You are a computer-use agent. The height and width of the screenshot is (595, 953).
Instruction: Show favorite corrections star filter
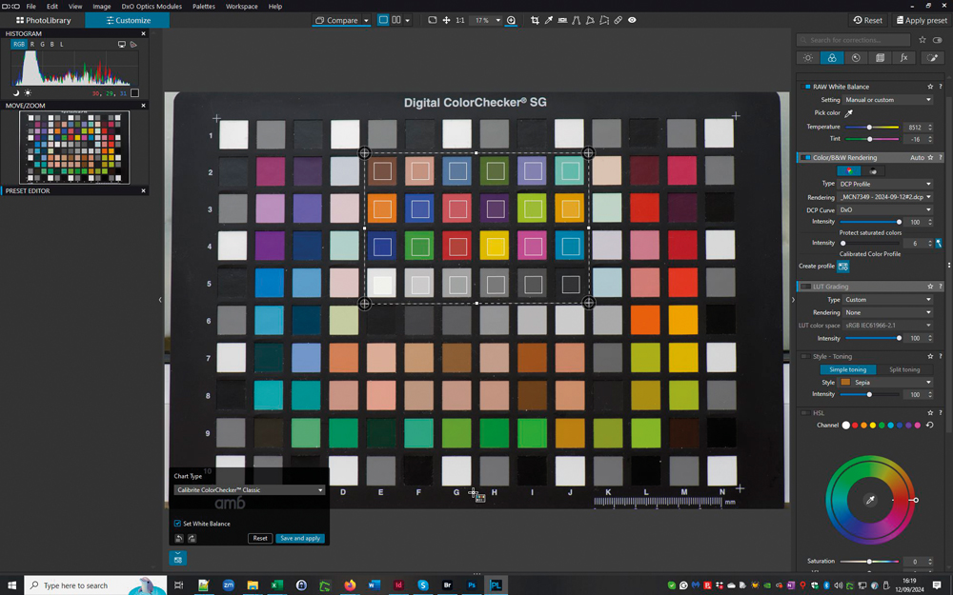[x=922, y=40]
